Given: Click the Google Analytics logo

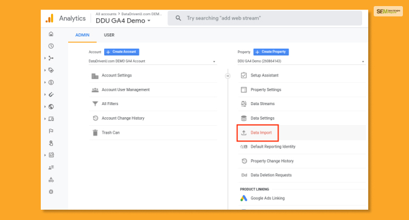Looking at the screenshot, I should 49,18.
